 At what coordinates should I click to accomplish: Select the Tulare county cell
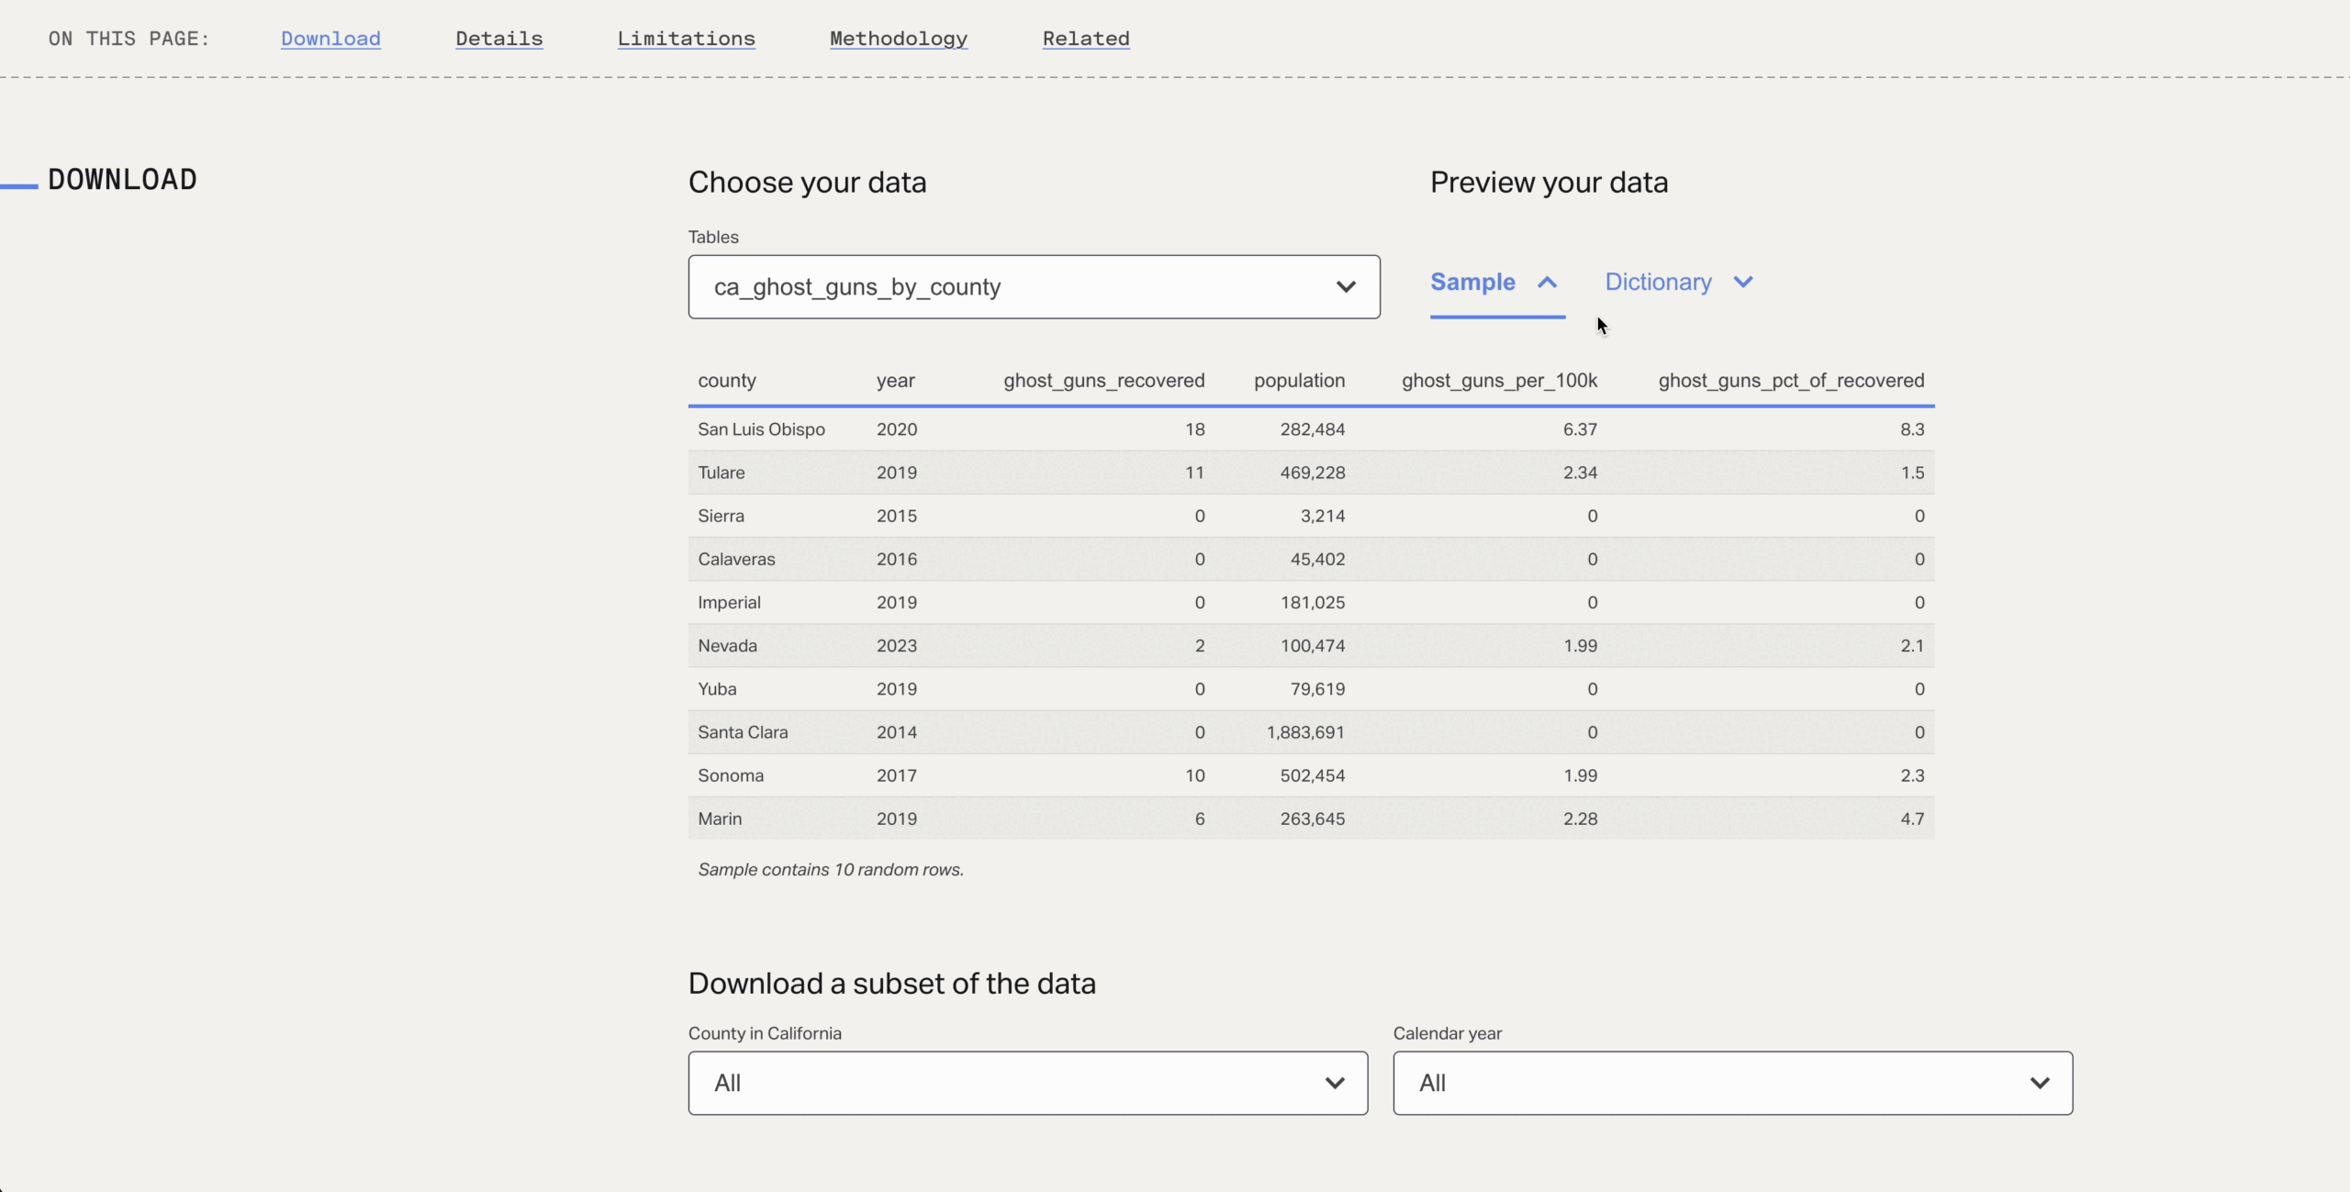coord(721,473)
